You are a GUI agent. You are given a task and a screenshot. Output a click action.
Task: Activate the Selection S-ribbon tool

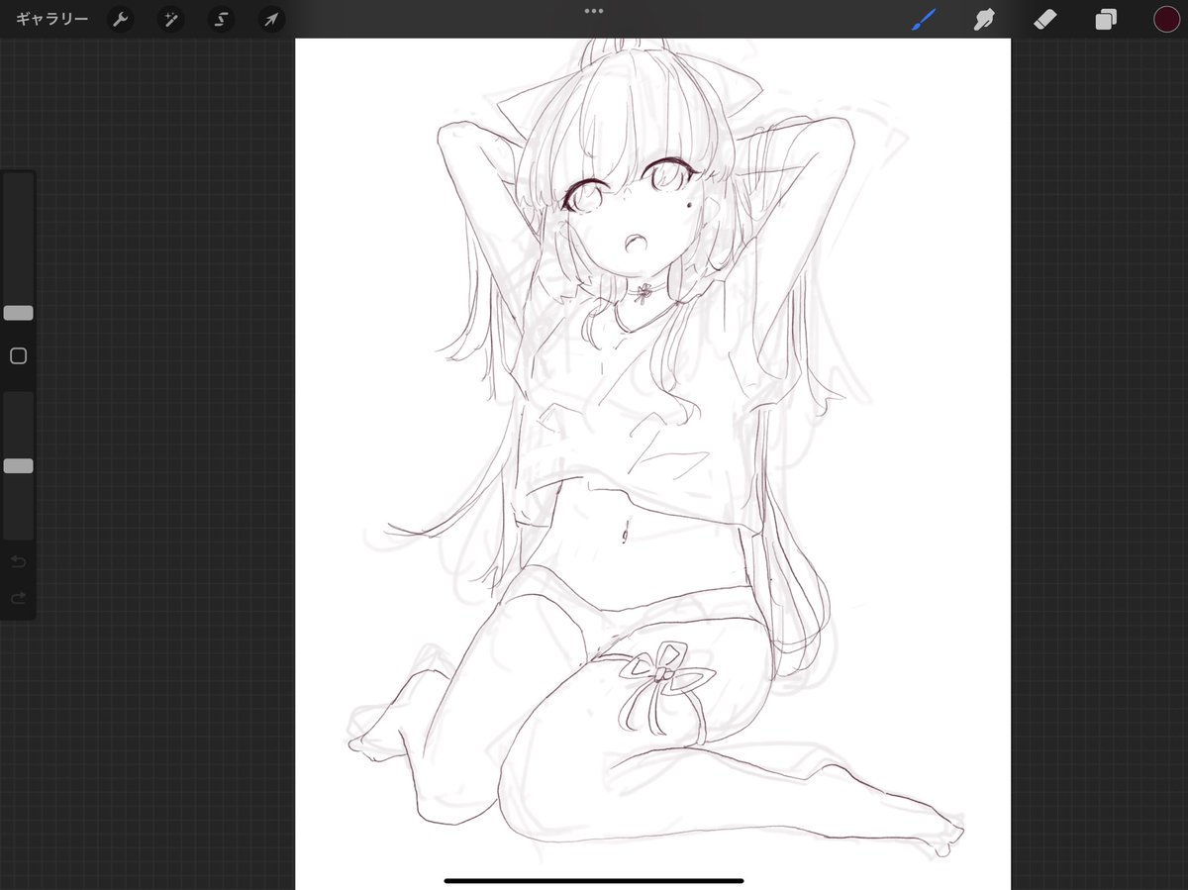[x=221, y=20]
